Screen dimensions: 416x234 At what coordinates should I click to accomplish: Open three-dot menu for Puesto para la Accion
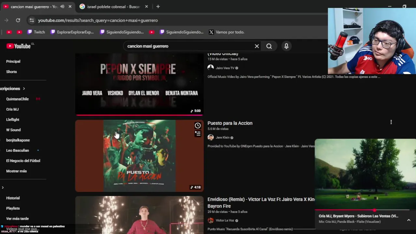[x=391, y=122]
